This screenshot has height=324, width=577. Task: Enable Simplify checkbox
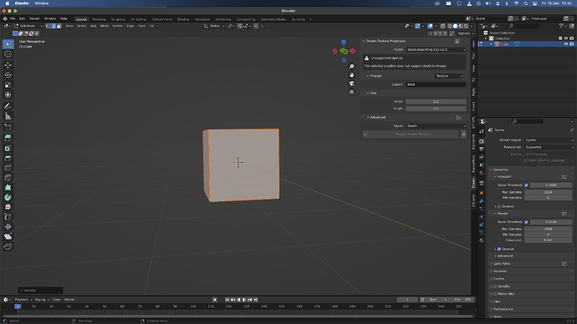pyautogui.click(x=495, y=286)
